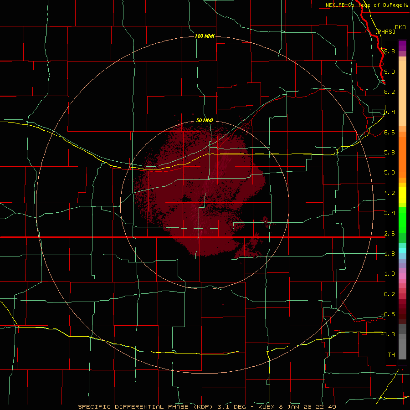Viewport: 410px width, 410px height.
Task: Click the 9.8 legend value
Action: [389, 51]
